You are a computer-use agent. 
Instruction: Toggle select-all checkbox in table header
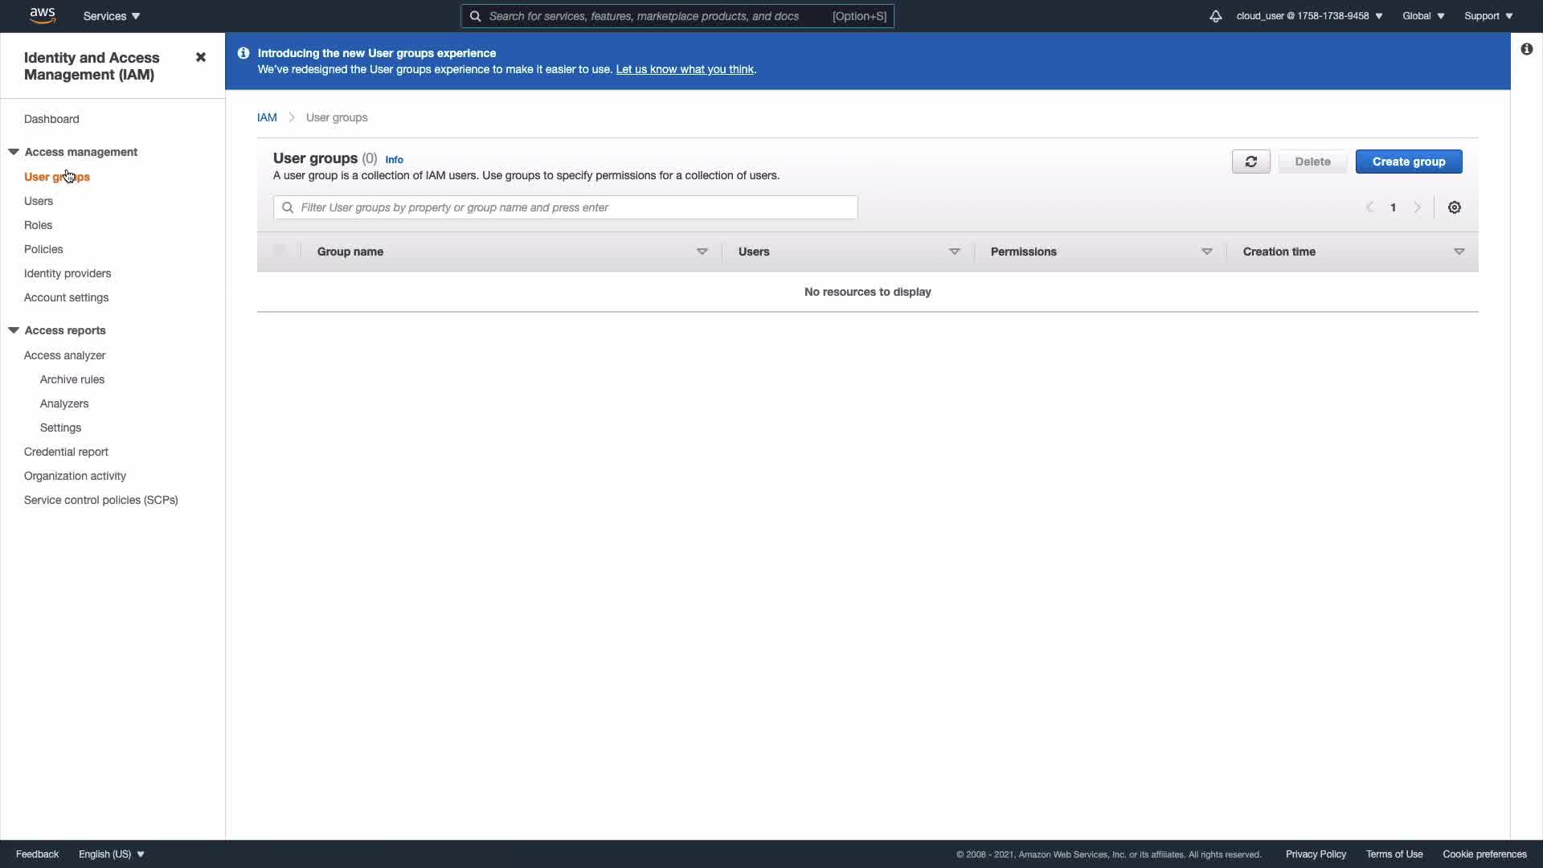click(x=279, y=252)
